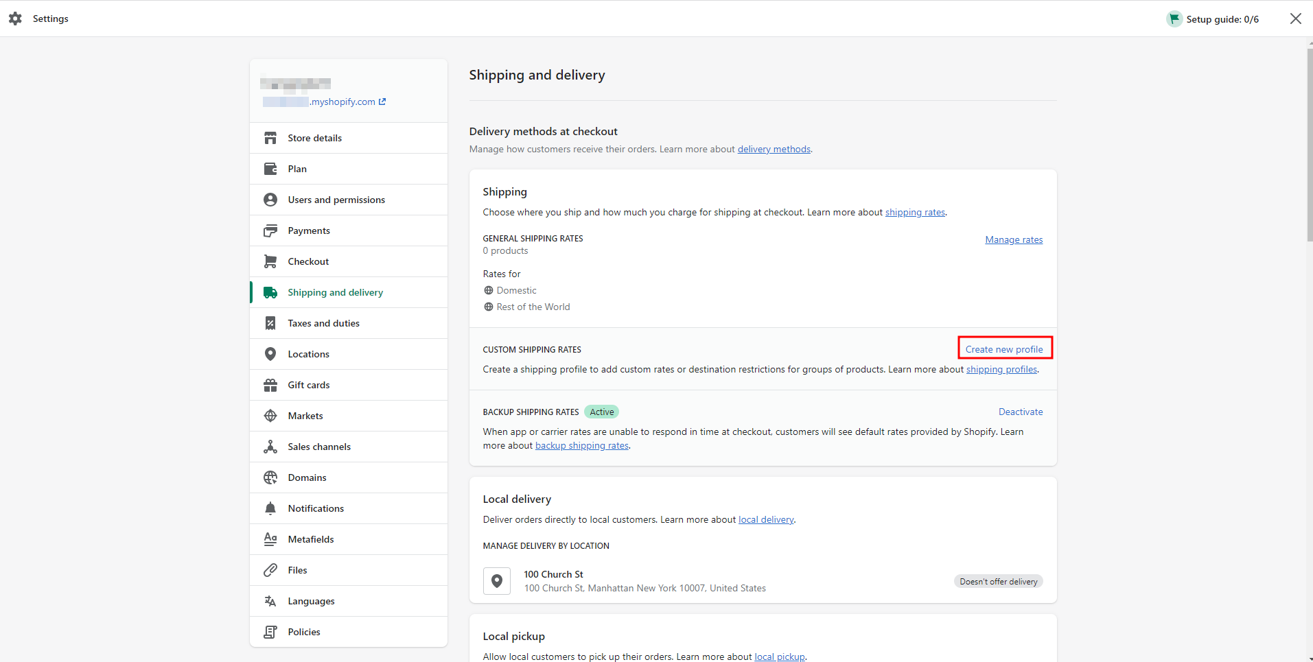Open Notifications settings
1313x662 pixels.
349,508
